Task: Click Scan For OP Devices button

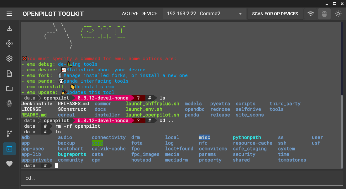Action: [x=275, y=14]
